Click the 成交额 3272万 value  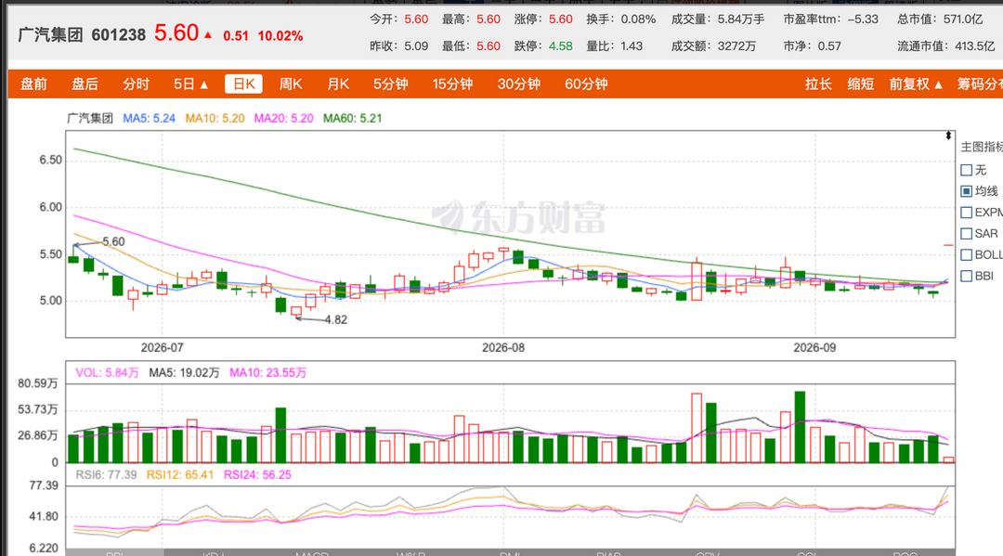[x=736, y=46]
